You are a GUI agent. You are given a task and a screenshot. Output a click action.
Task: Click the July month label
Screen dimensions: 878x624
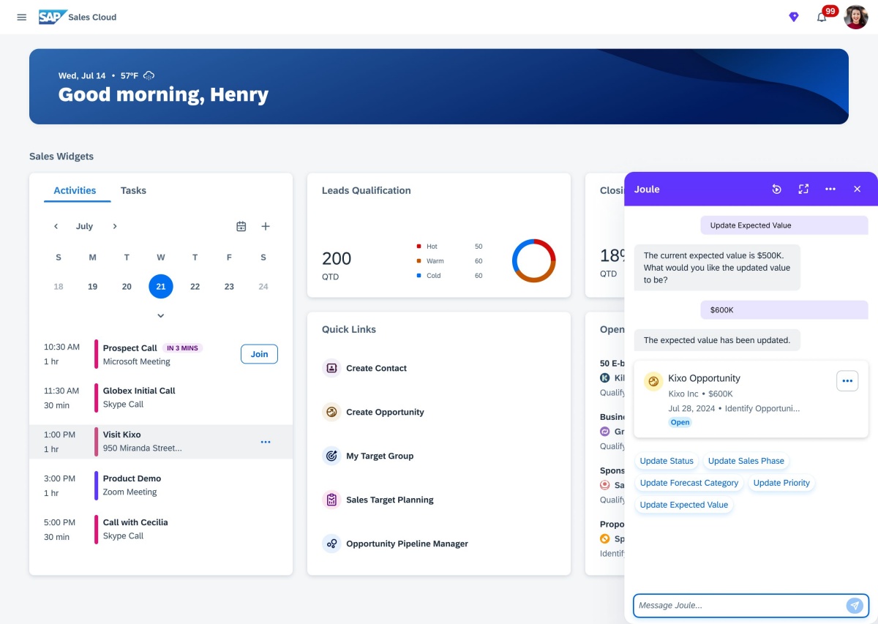coord(84,227)
